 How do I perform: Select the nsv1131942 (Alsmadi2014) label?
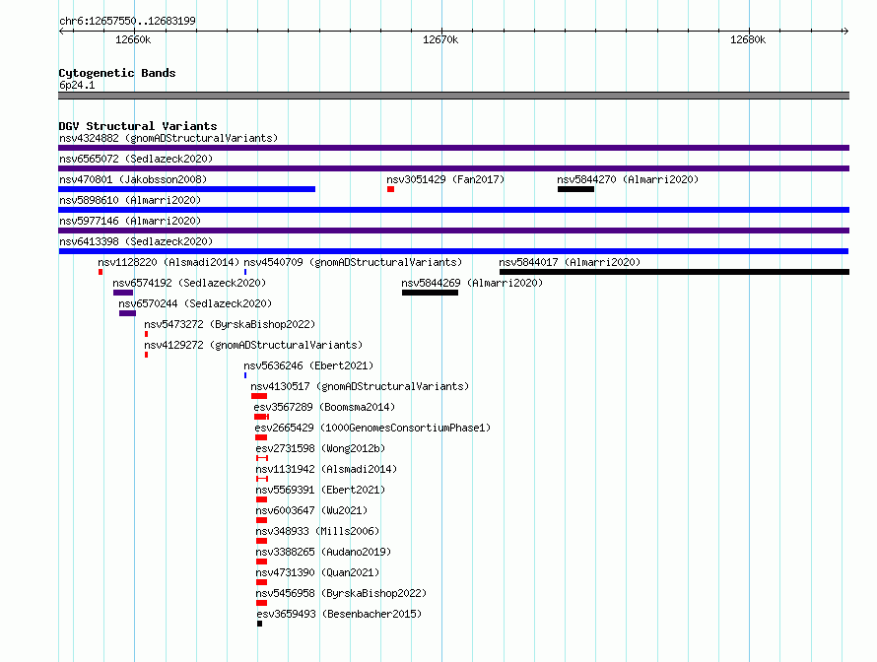(x=326, y=469)
